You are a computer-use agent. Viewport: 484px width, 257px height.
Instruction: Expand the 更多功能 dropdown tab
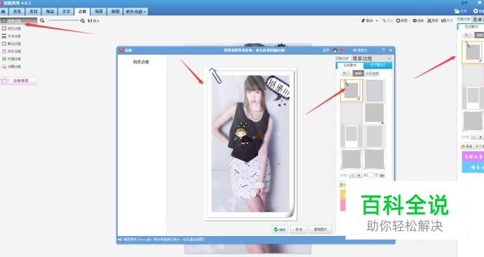[x=136, y=11]
